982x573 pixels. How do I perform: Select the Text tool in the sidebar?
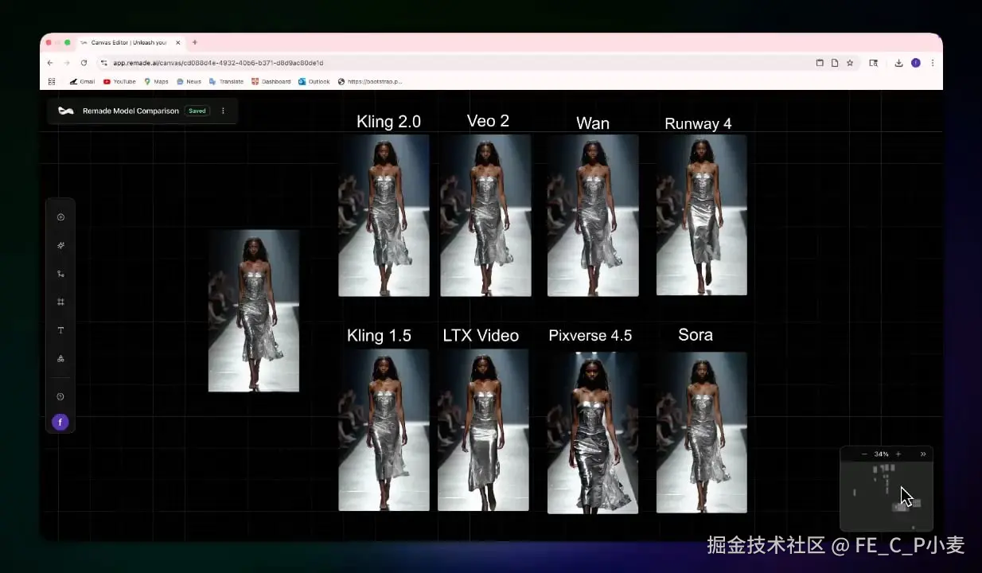pos(60,330)
